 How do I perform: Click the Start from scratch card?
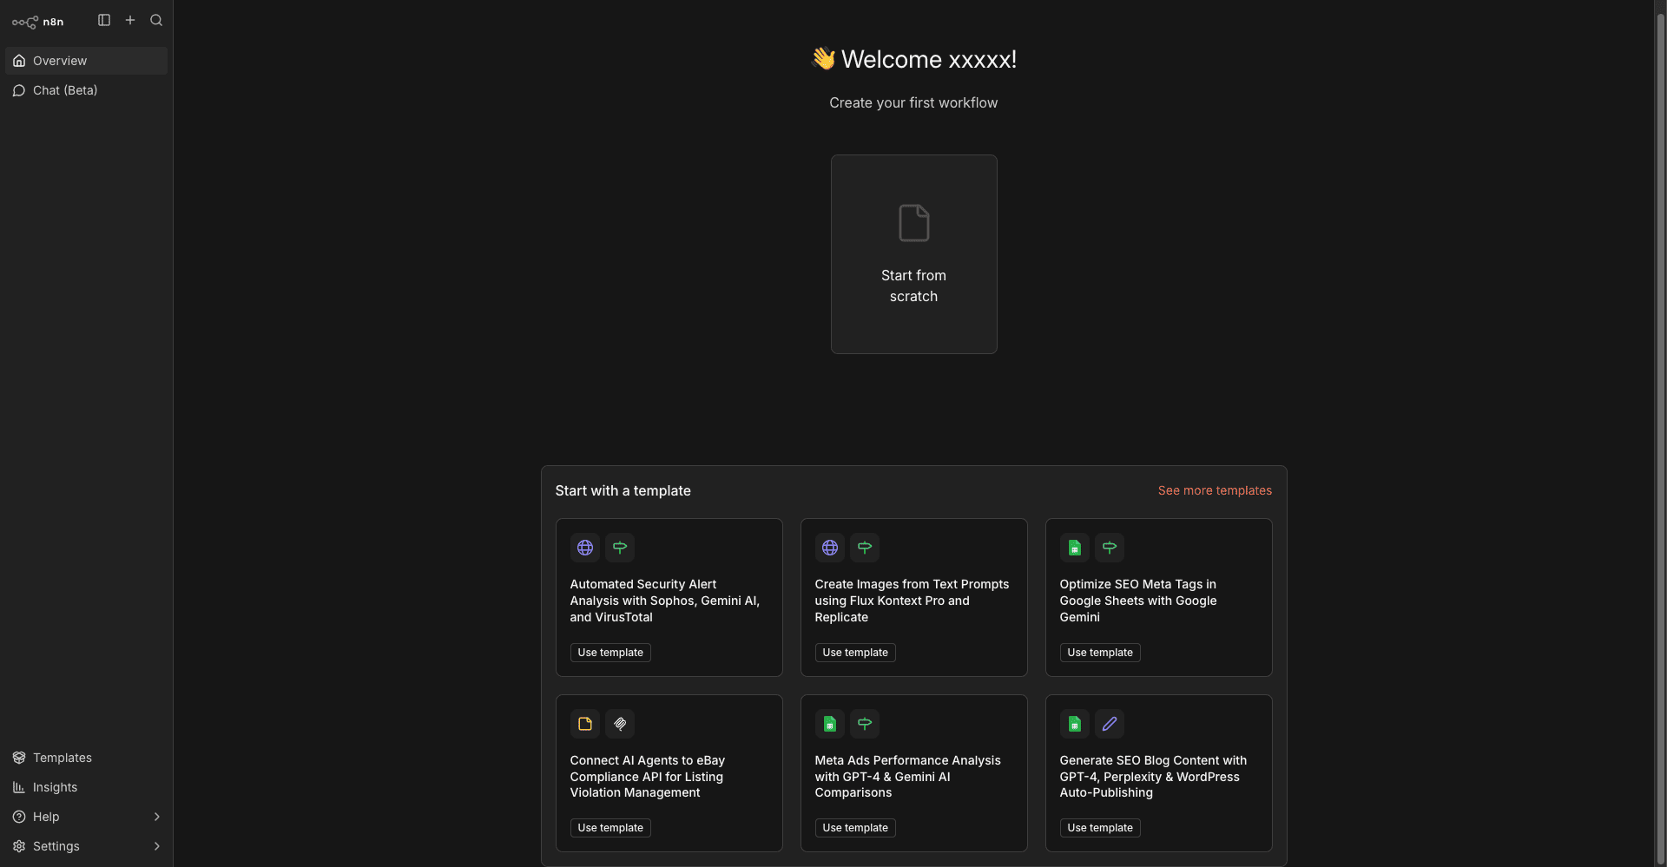913,254
